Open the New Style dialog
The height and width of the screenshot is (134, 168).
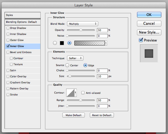point(149,32)
